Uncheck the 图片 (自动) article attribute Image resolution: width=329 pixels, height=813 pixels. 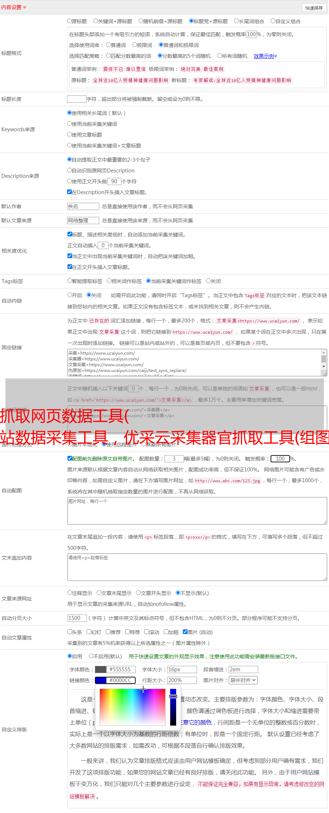pos(185,632)
